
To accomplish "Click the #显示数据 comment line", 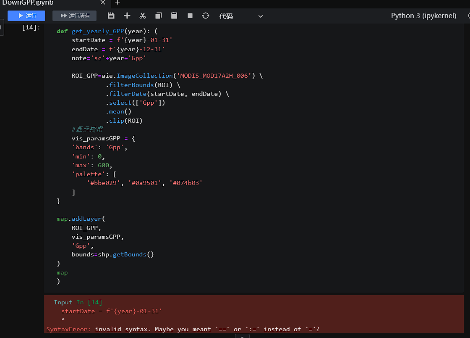I will [x=87, y=129].
